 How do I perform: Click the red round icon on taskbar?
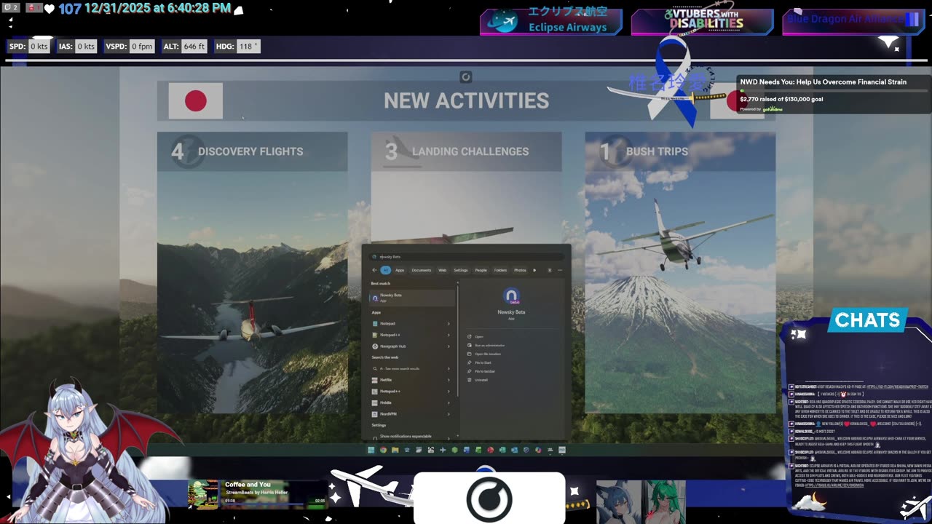point(490,450)
